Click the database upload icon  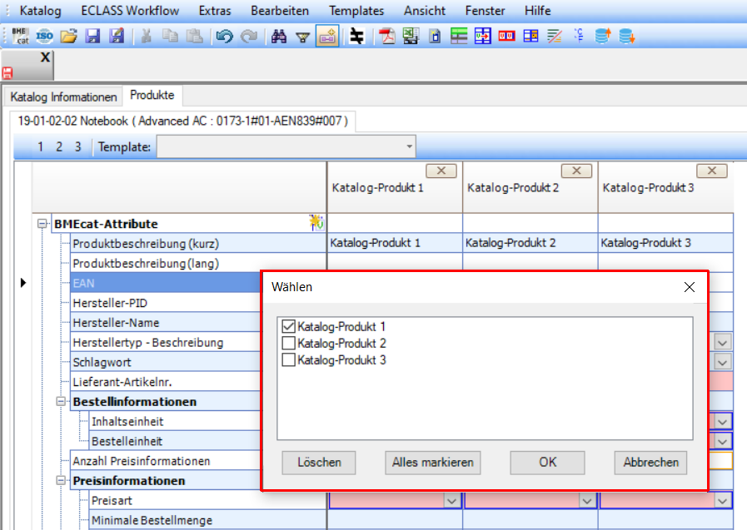tap(604, 36)
